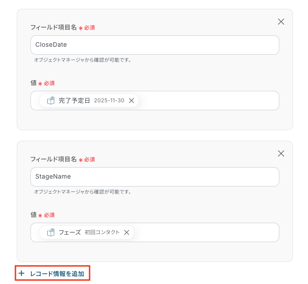The height and width of the screenshot is (284, 308).
Task: Select the フェーズ chip label
Action: pos(70,232)
